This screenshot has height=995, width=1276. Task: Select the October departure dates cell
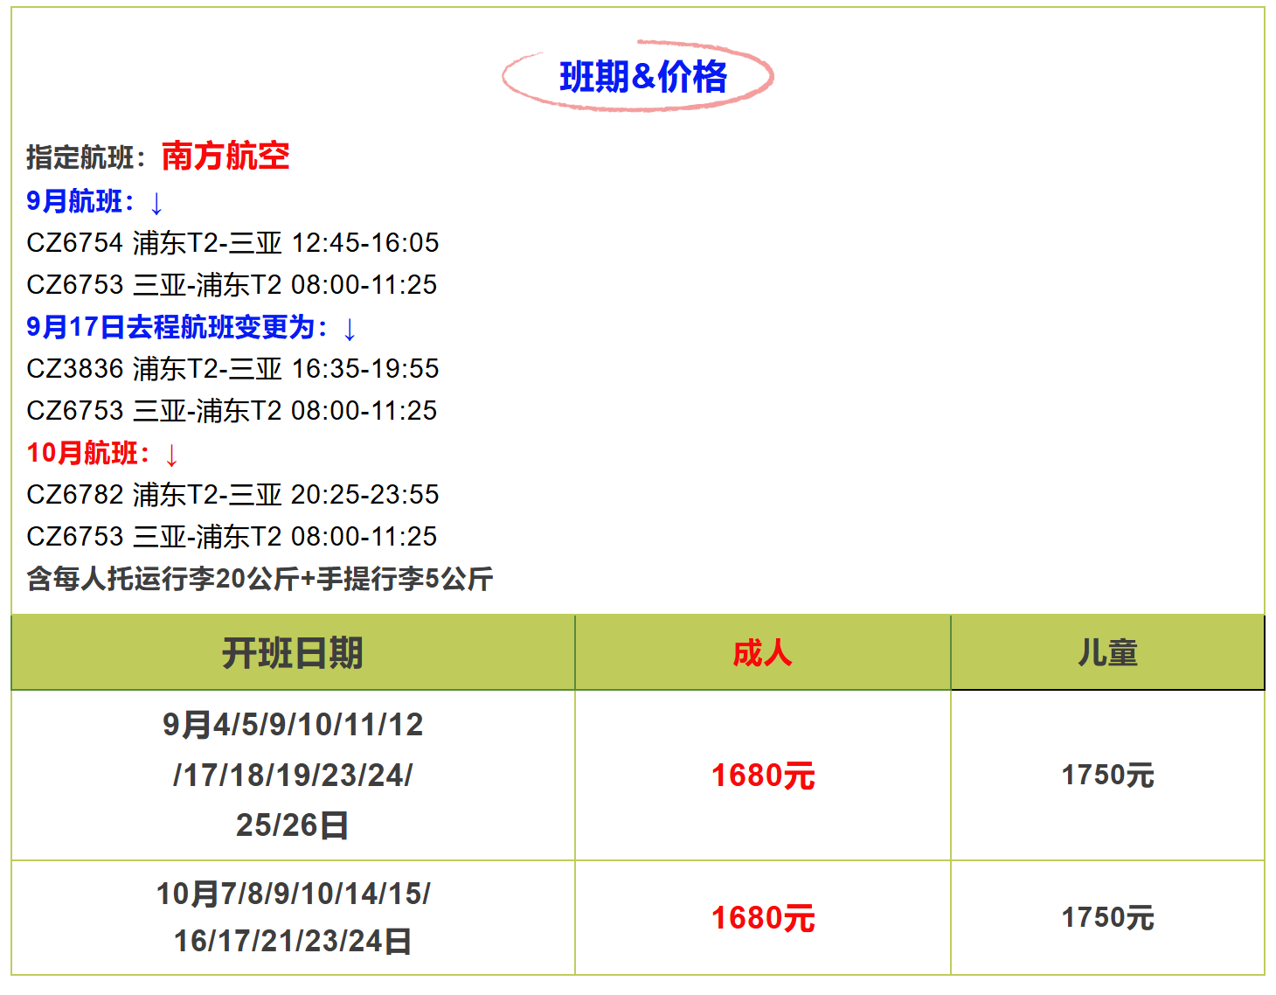(x=293, y=917)
